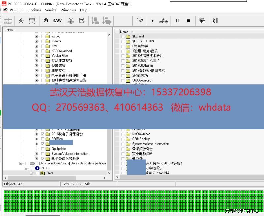The width and height of the screenshot is (264, 216).
Task: Uncheck the 2016秋电子备课备份 folder checkbox
Action: [43, 134]
